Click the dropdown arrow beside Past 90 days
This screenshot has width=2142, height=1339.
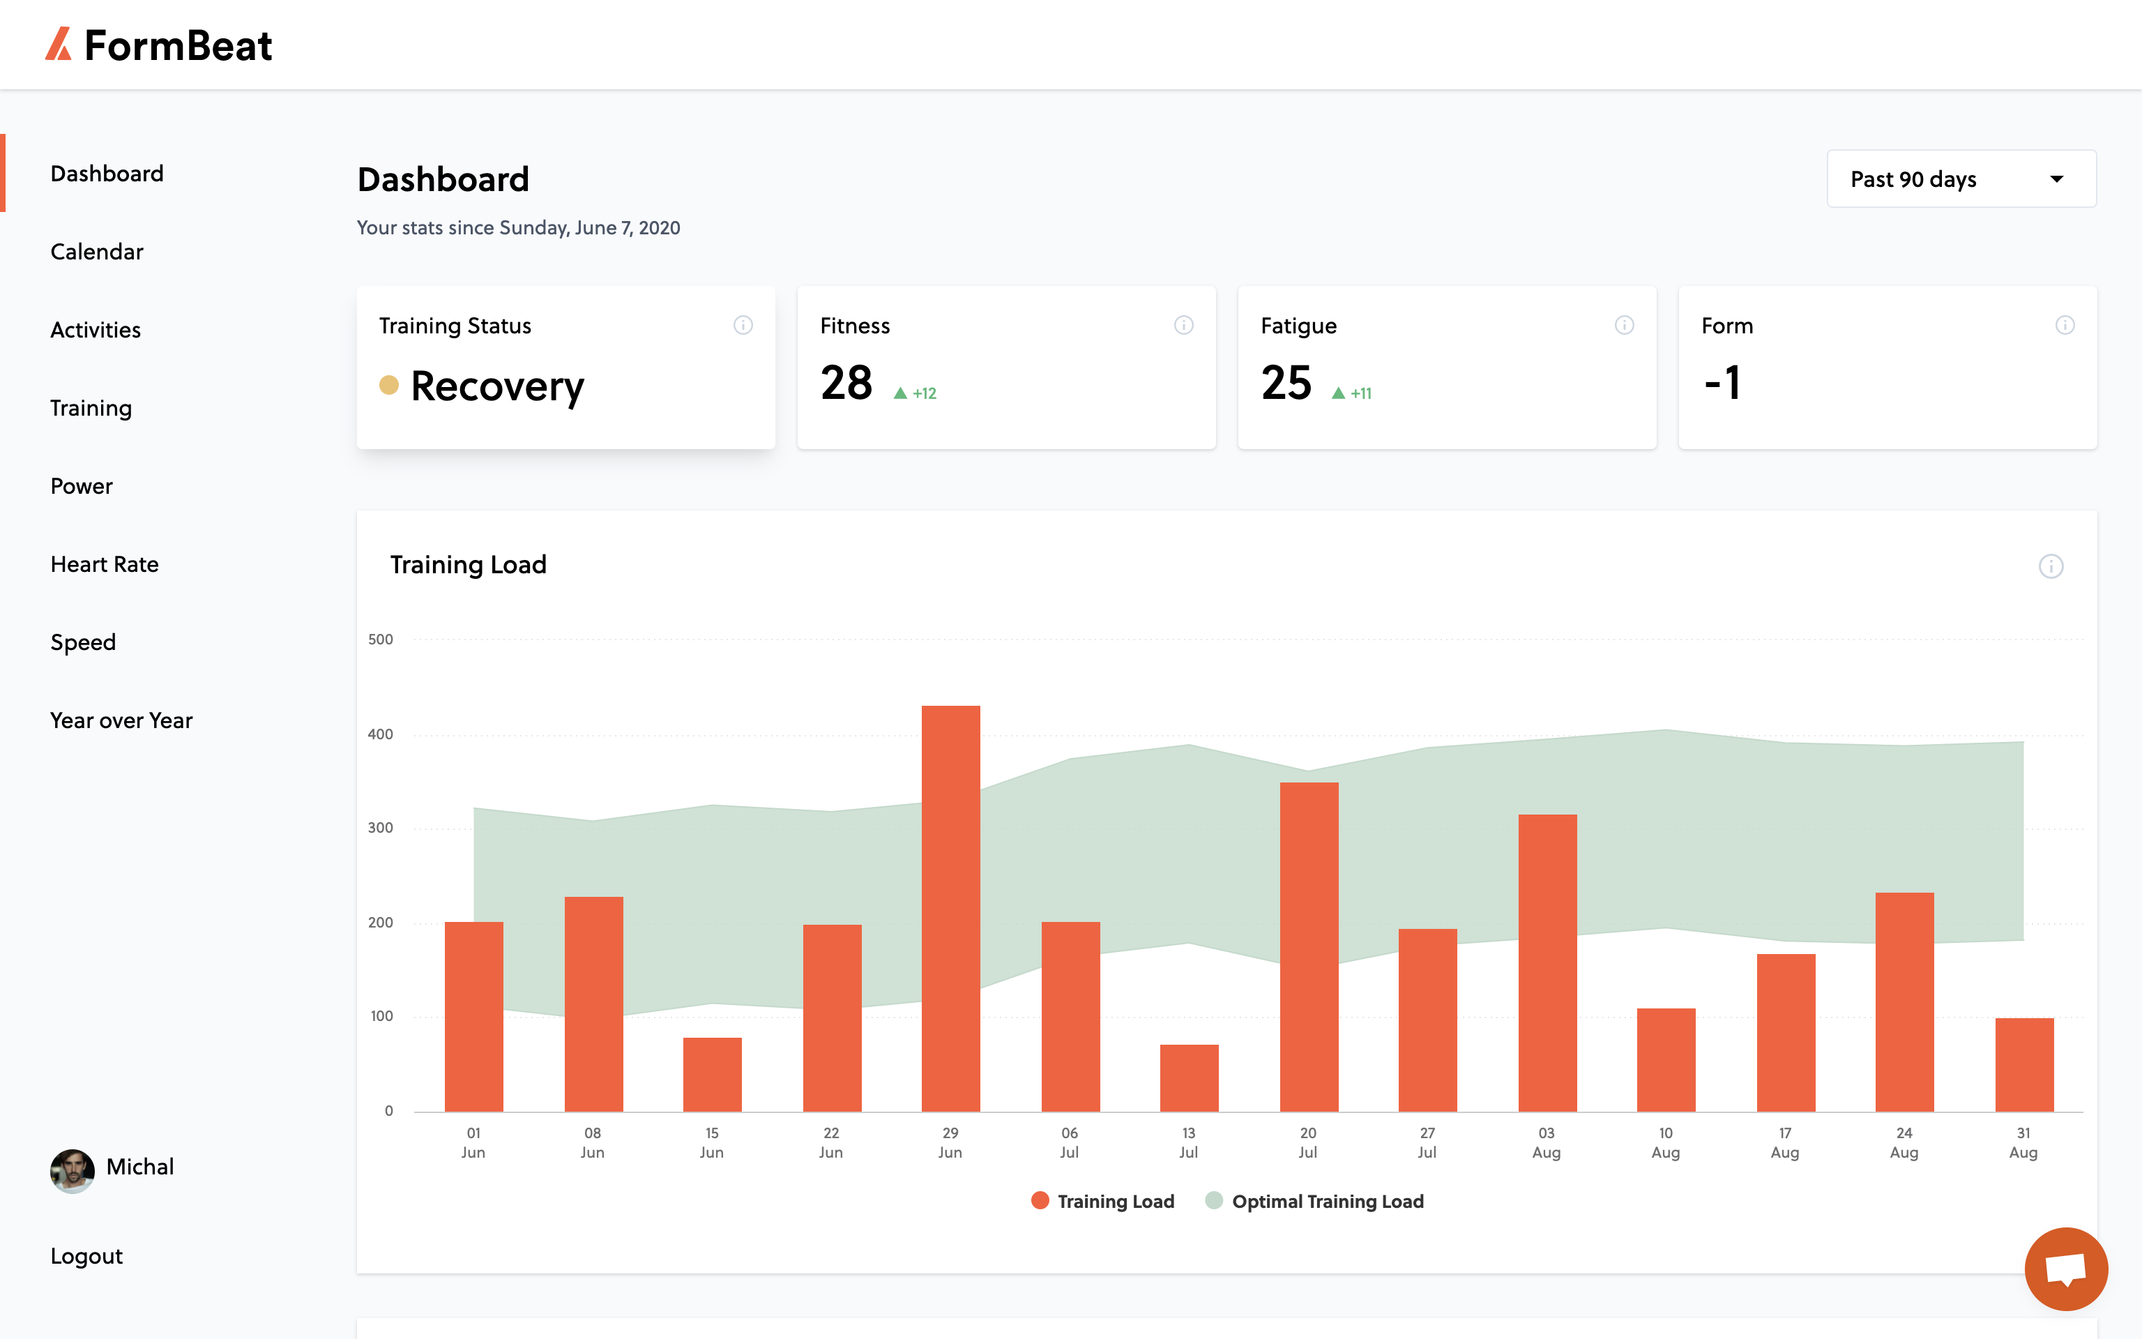[2057, 179]
